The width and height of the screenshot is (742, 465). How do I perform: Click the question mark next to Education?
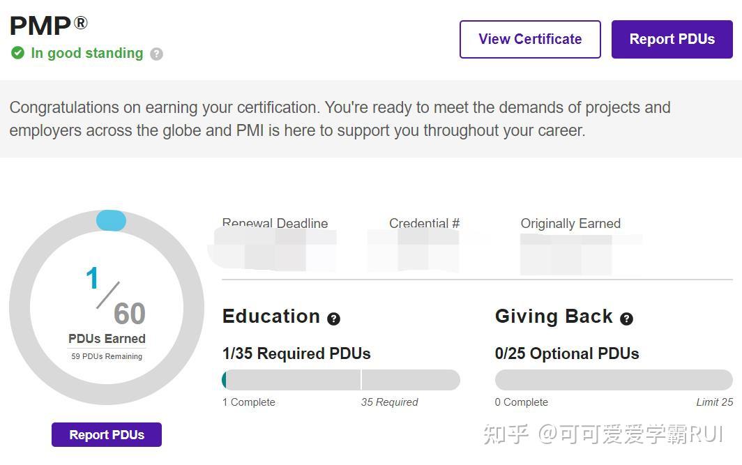[333, 319]
